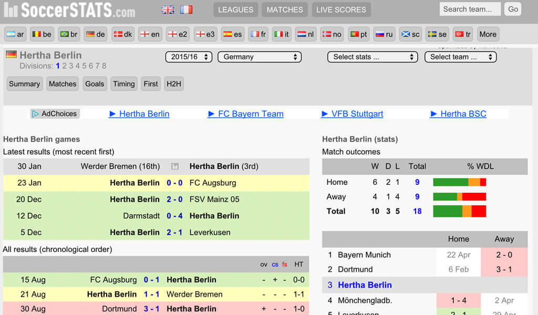Click the stats icon in Werder Bremen row
This screenshot has width=538, height=315.
pos(175,166)
